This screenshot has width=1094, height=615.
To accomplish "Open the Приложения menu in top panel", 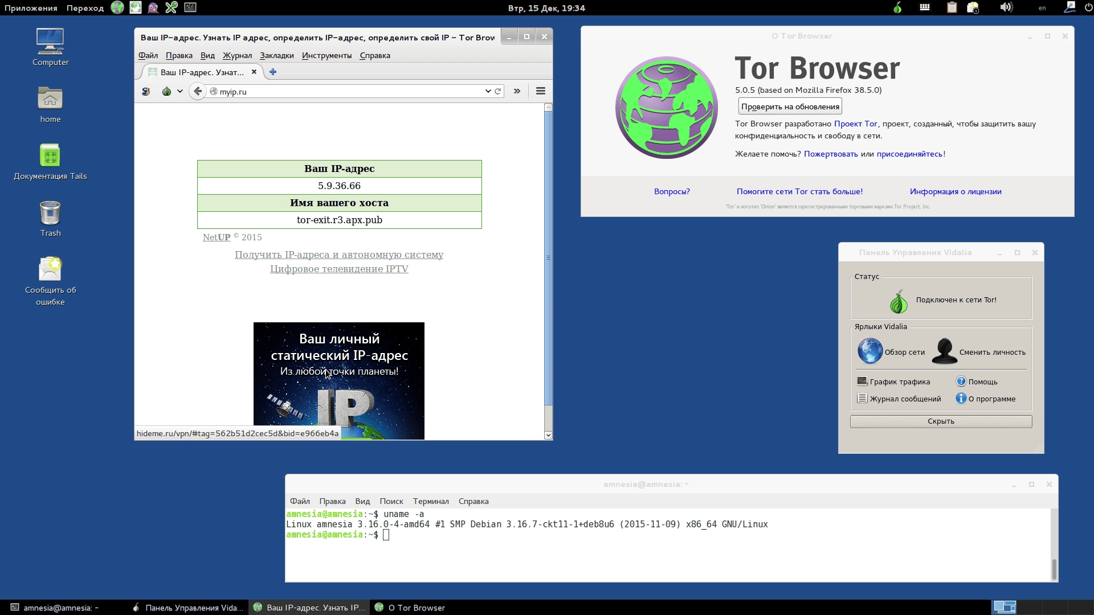I will click(31, 8).
